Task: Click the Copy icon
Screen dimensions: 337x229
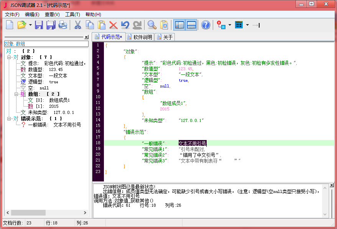Action: tap(90, 25)
